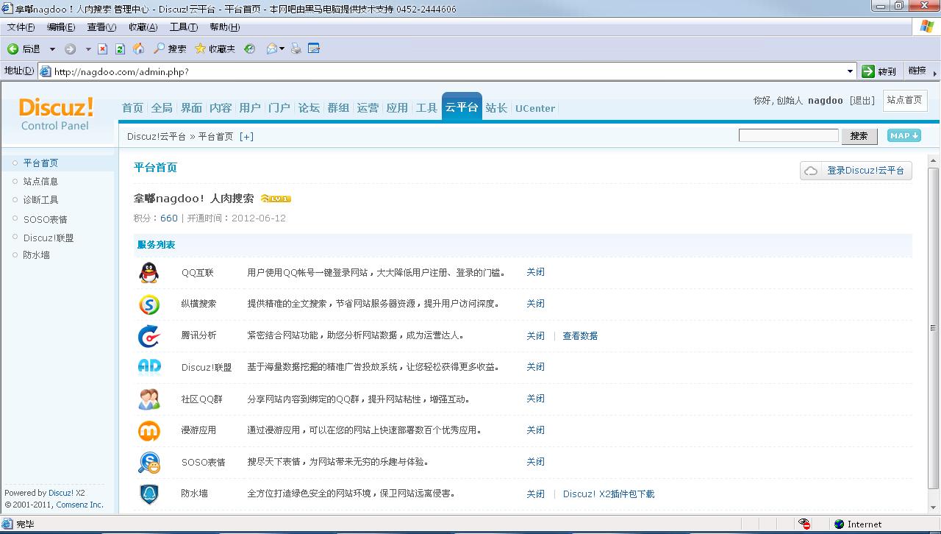Switch to the 首页 admin tab
The image size is (941, 534).
(132, 108)
